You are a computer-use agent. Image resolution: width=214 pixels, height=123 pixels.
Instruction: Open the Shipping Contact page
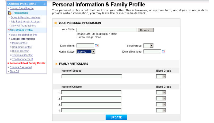coord(22,47)
